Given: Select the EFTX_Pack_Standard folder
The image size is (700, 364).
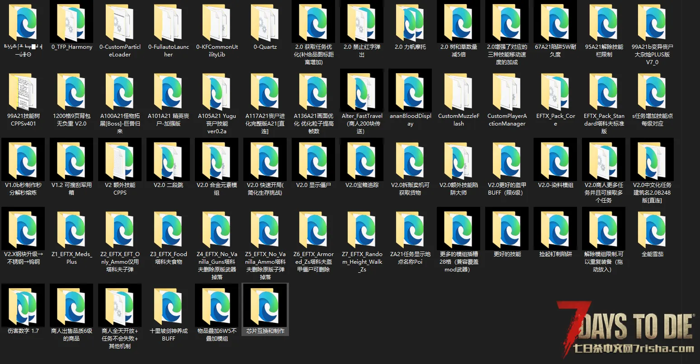Looking at the screenshot, I should point(604,92).
